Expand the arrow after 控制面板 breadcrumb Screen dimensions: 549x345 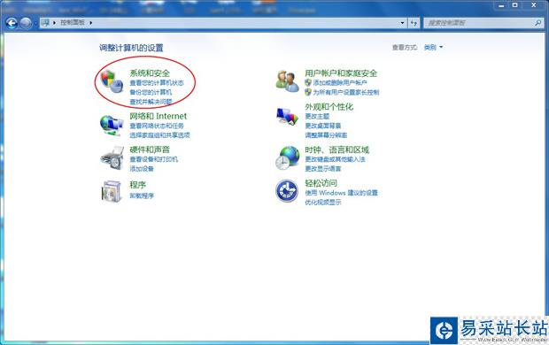(90, 23)
